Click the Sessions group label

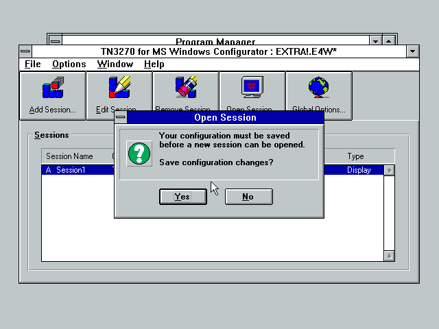pyautogui.click(x=51, y=135)
